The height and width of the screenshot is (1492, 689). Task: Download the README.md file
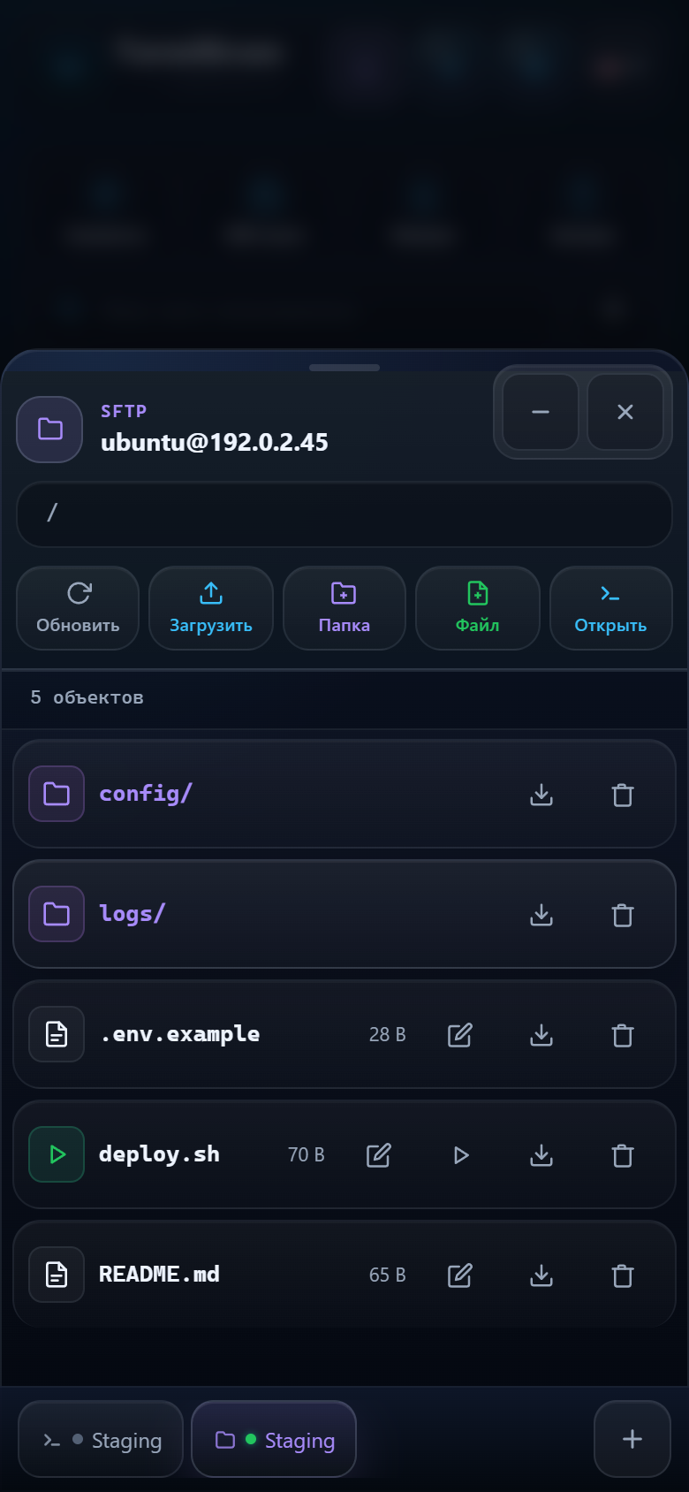tap(541, 1275)
